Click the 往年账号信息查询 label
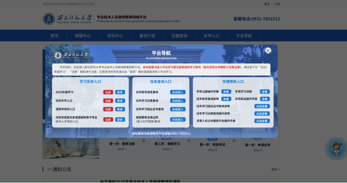Viewport: 347px width, 183px height. pyautogui.click(x=147, y=92)
